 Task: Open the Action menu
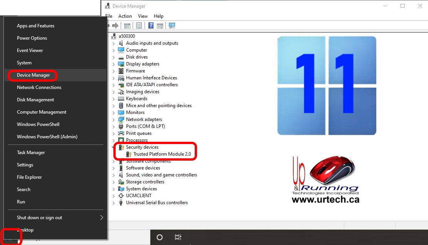point(125,16)
